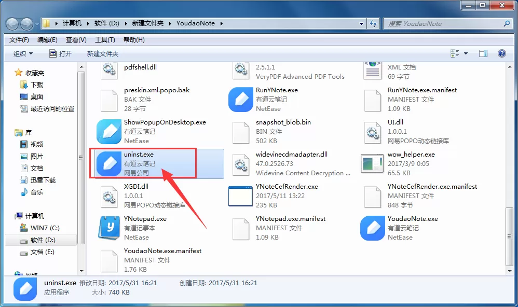The height and width of the screenshot is (307, 518).
Task: Select the preskin.xml.popo.bak file icon
Action: (x=108, y=101)
